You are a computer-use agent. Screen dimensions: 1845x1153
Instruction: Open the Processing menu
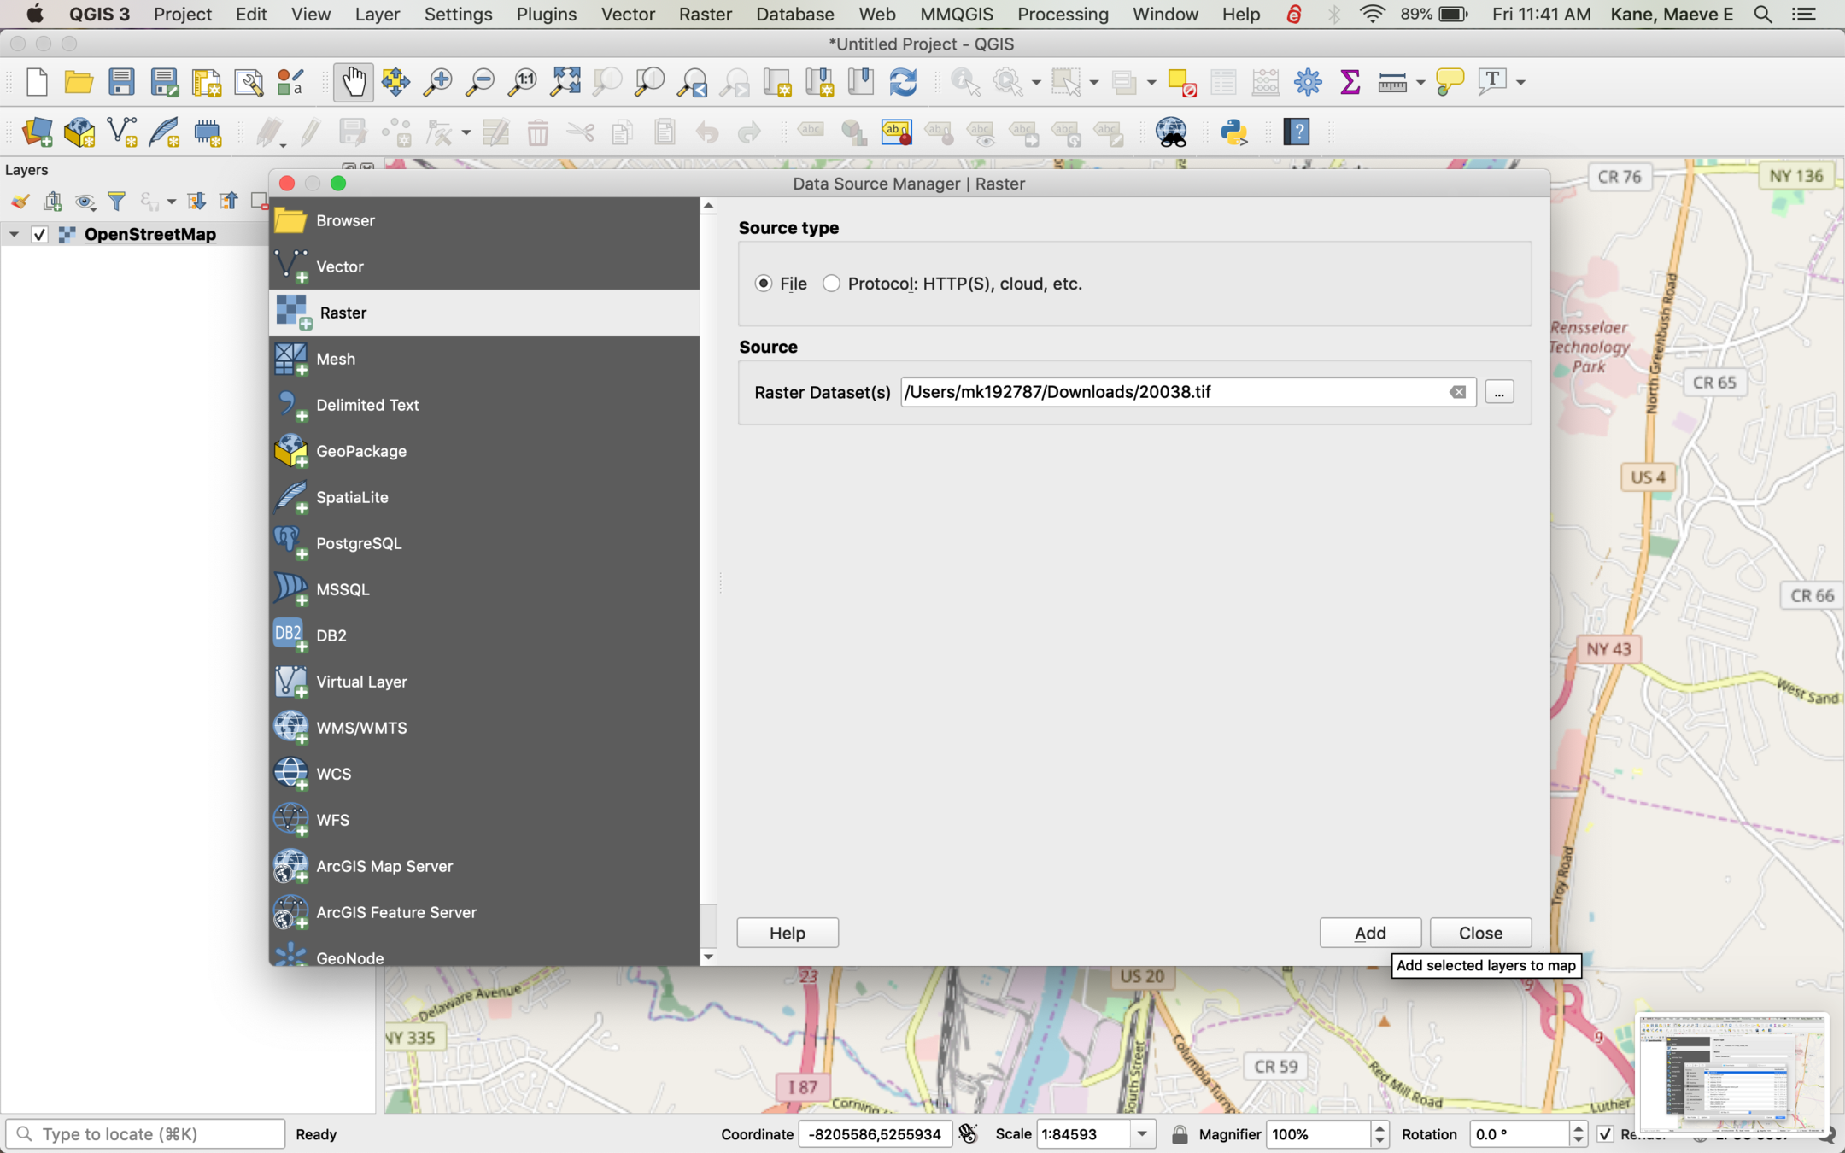click(x=1062, y=15)
